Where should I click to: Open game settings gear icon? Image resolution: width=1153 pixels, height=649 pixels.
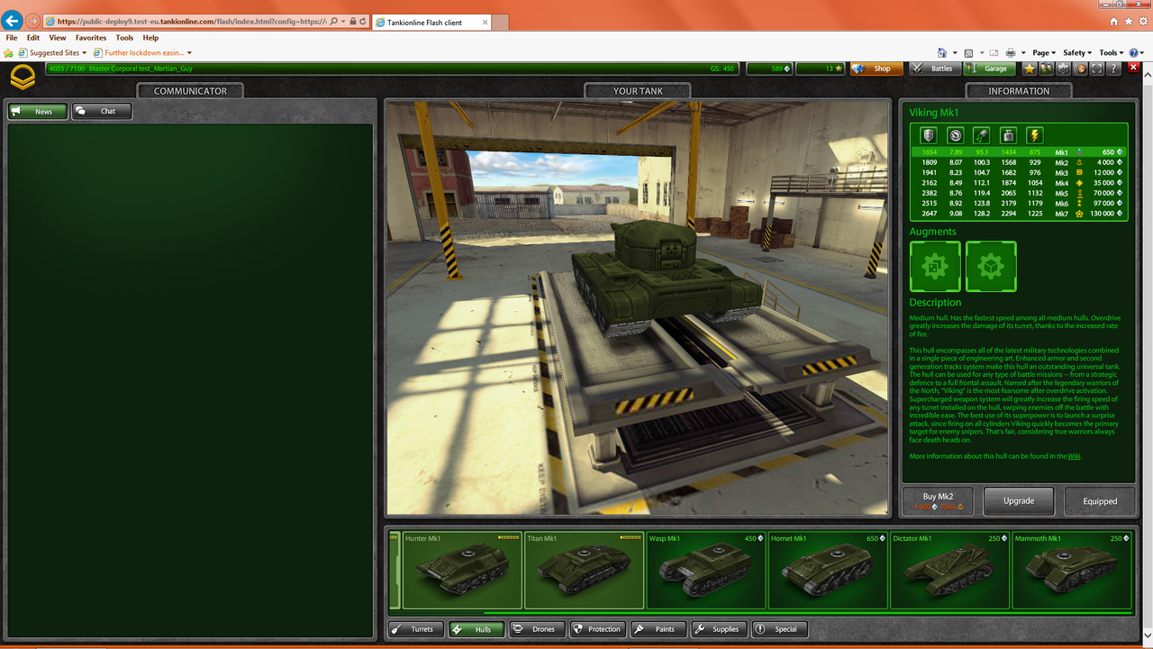tap(1063, 69)
